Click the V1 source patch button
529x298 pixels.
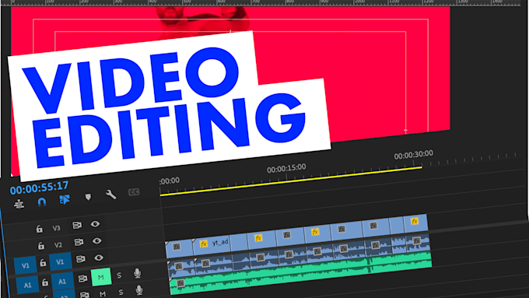coord(26,265)
